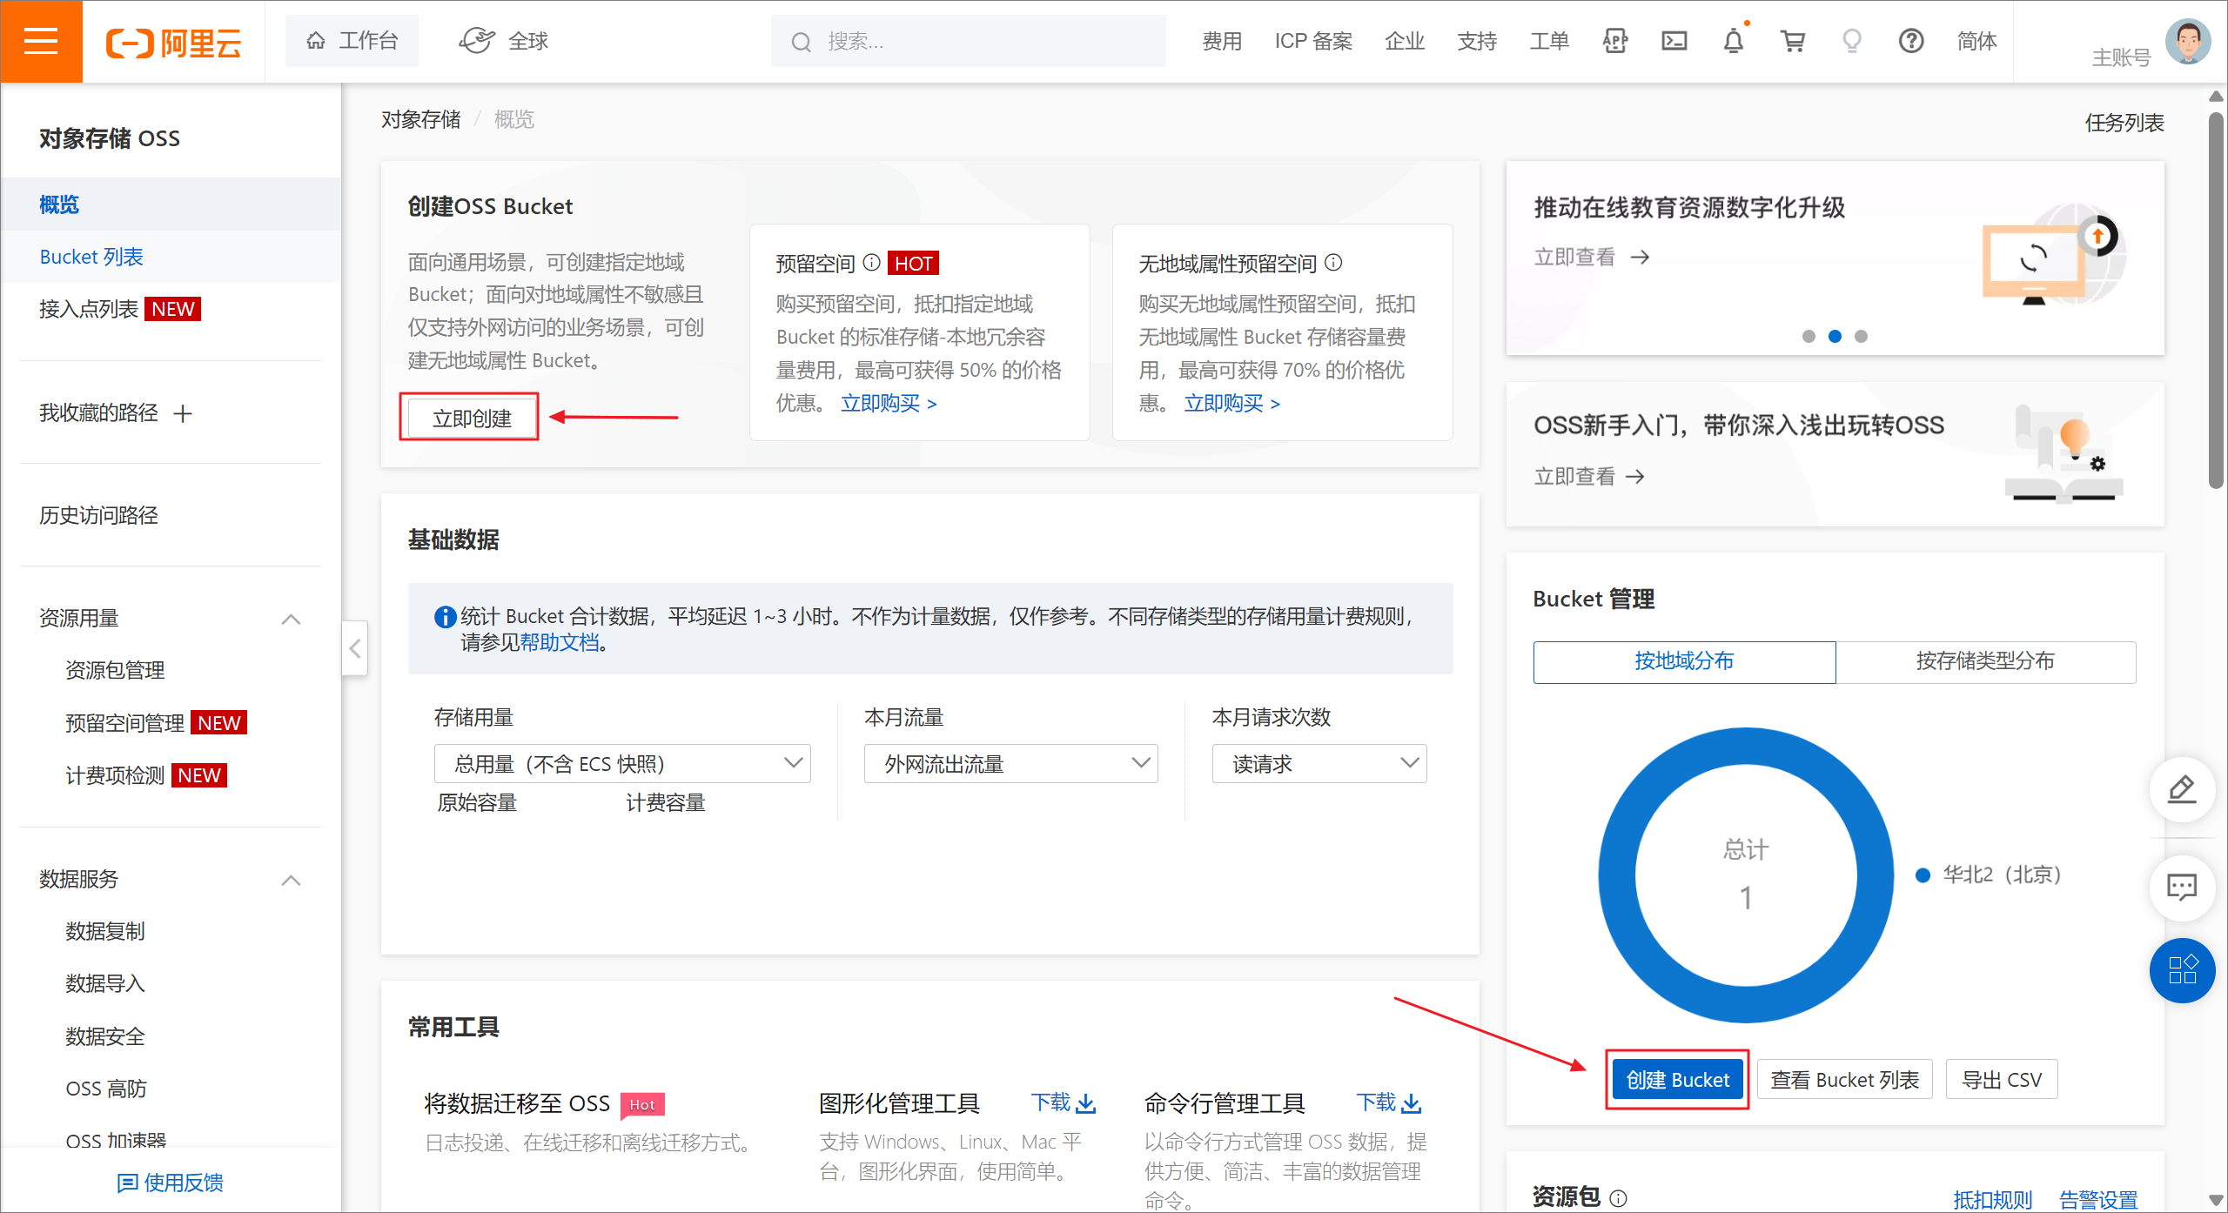Open the hamburger main menu

[41, 41]
